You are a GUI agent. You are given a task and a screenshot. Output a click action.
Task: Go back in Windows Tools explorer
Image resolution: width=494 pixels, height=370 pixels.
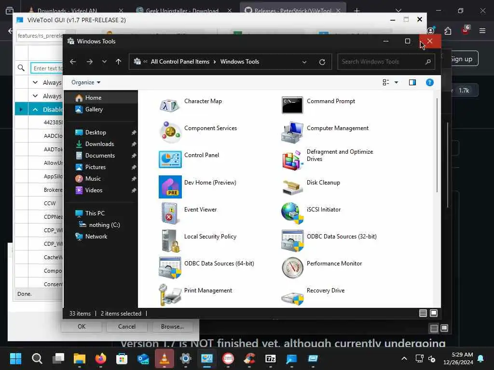(73, 62)
